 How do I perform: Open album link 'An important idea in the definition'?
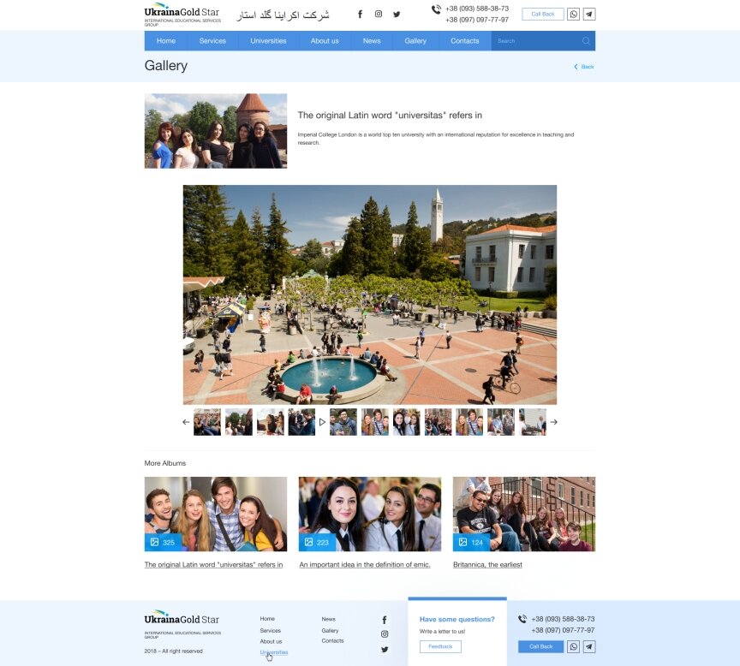pyautogui.click(x=365, y=565)
